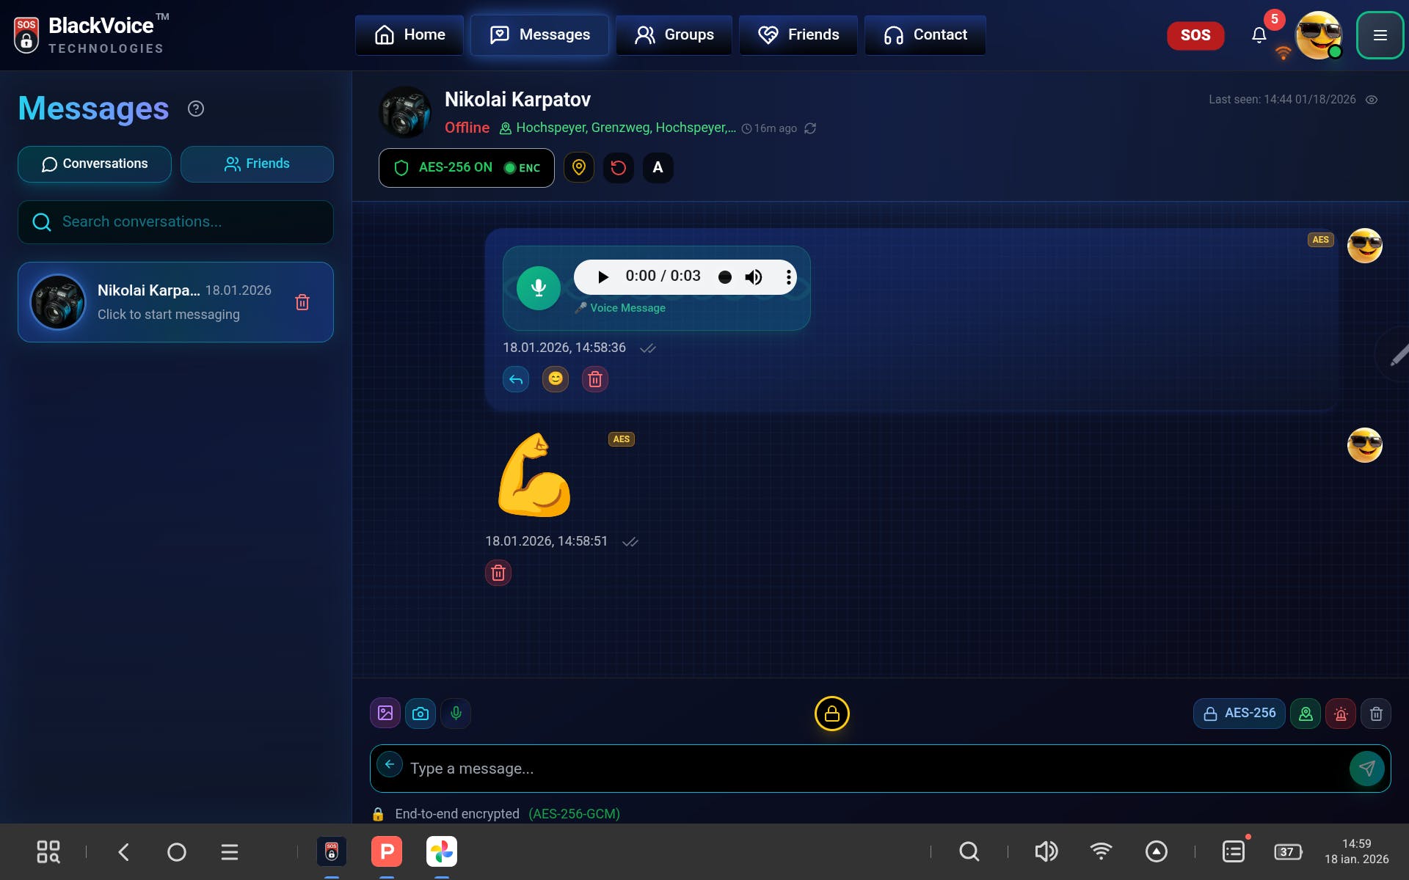Open notifications bell dropdown
Viewport: 1409px width, 880px height.
tap(1259, 35)
